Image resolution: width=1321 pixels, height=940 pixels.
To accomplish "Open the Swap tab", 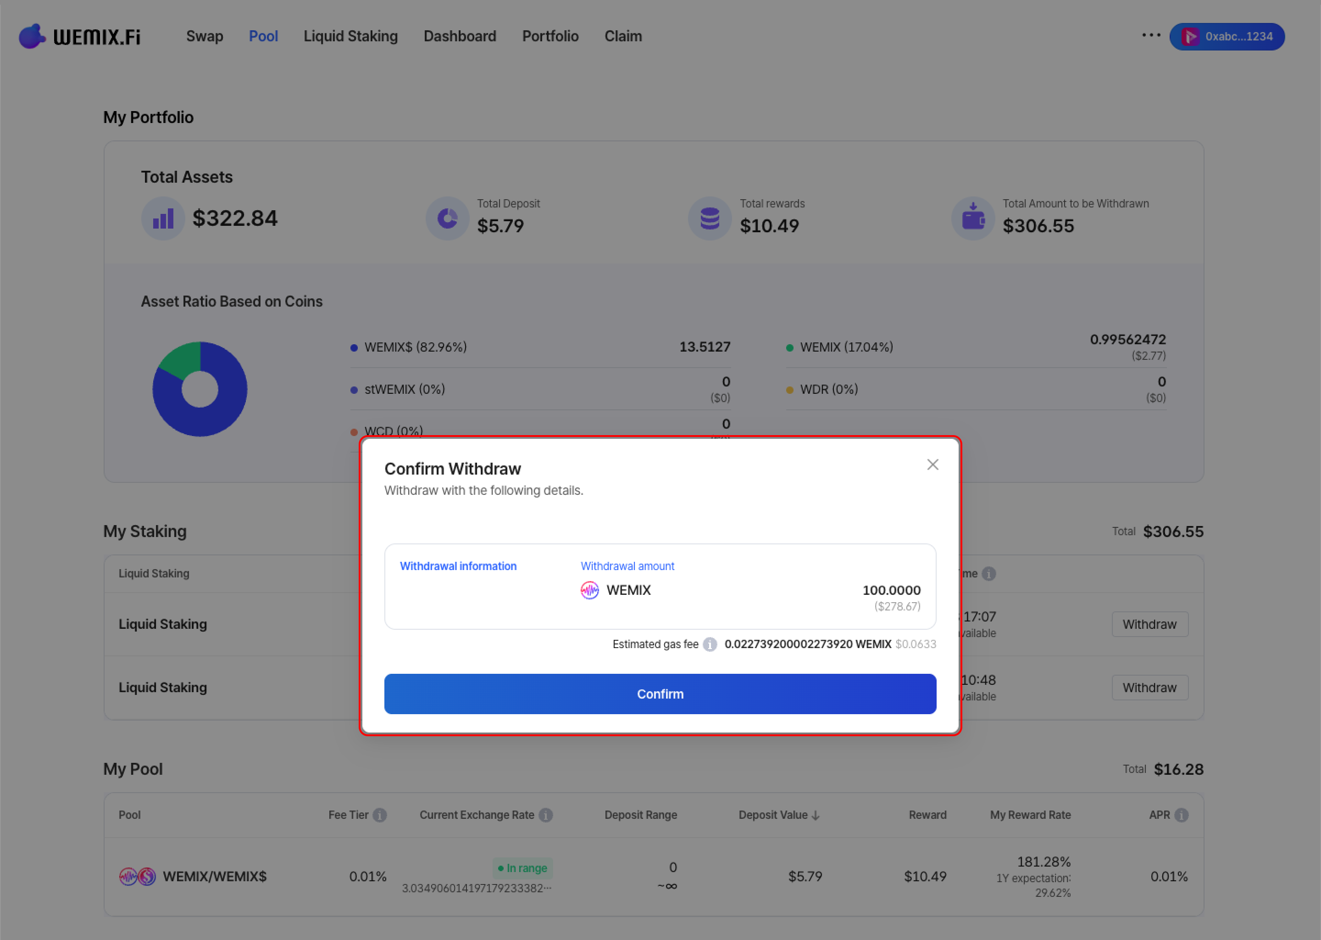I will coord(204,36).
